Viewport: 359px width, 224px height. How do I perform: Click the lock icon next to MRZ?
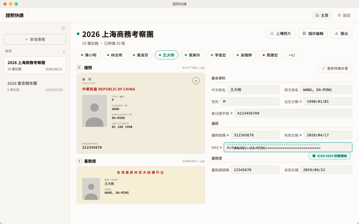coord(221,147)
